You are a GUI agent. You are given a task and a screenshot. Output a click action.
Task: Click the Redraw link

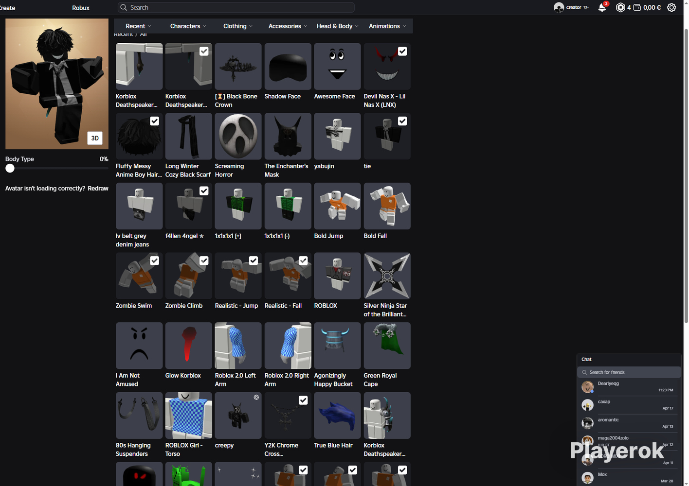(x=98, y=189)
